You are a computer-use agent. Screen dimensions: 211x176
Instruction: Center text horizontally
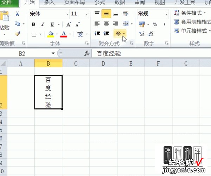click(106, 23)
